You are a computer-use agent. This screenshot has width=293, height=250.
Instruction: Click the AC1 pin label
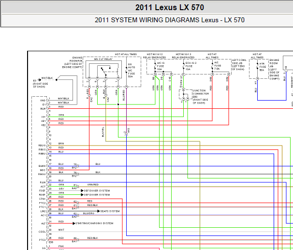43,215
